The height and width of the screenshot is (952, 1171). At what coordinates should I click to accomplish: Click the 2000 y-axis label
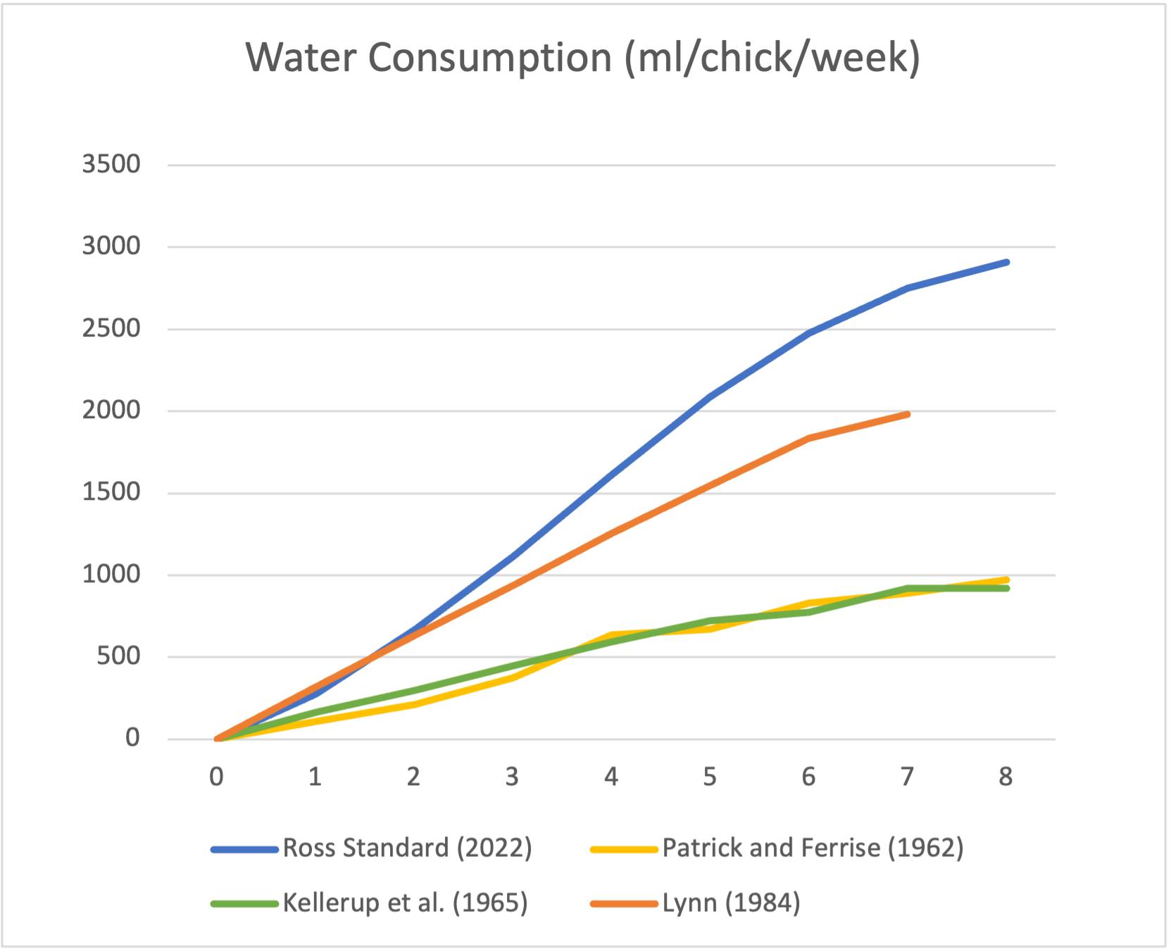[111, 411]
